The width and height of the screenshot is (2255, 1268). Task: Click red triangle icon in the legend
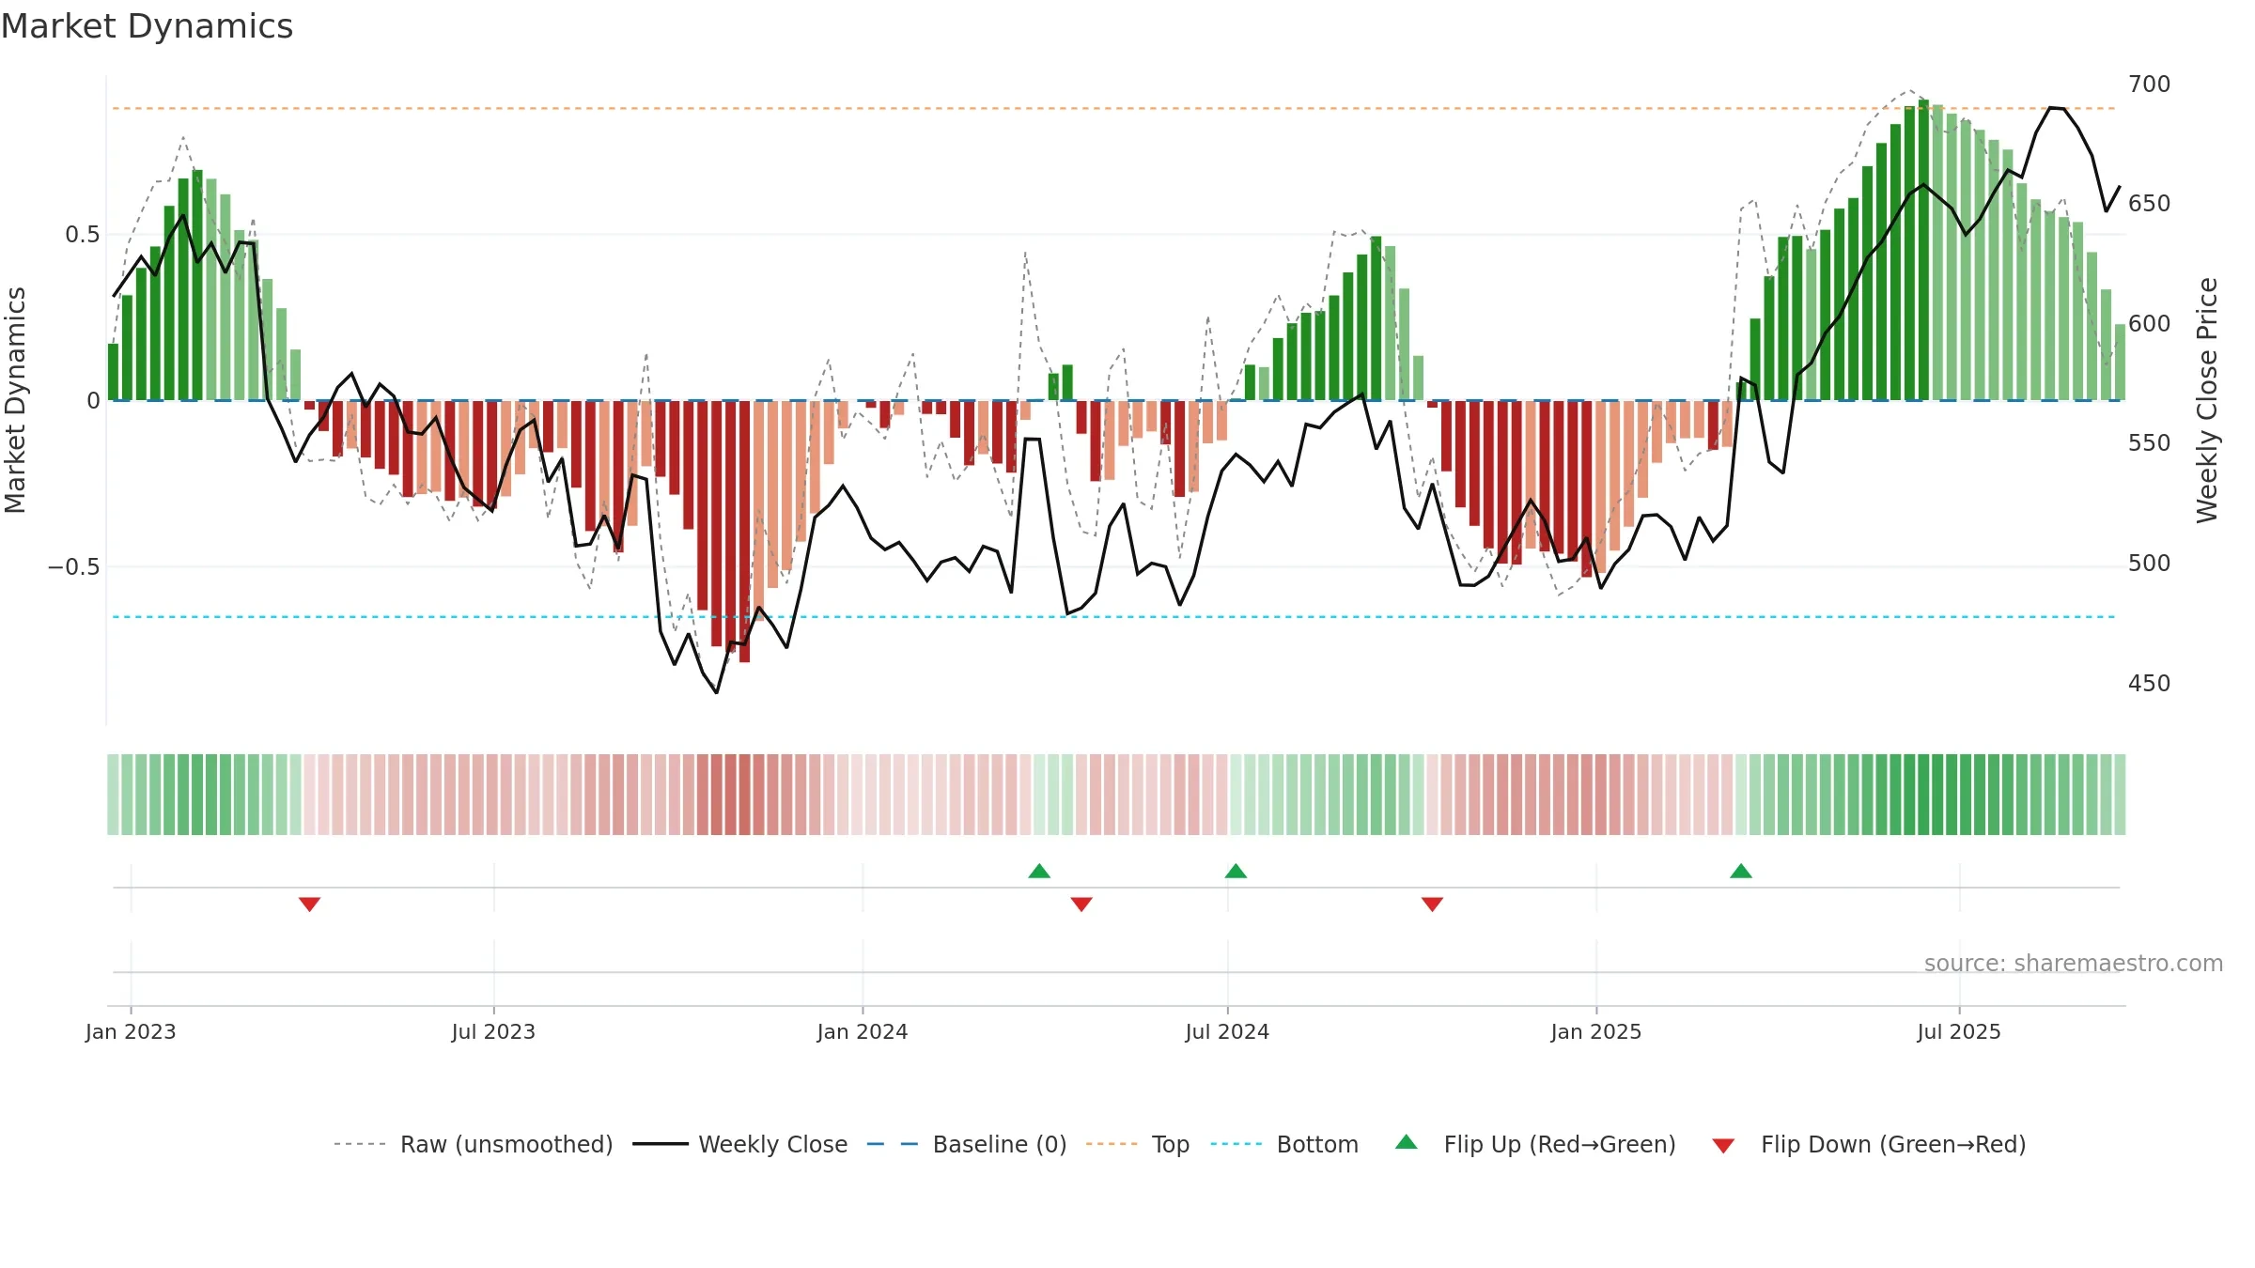tap(1723, 1146)
